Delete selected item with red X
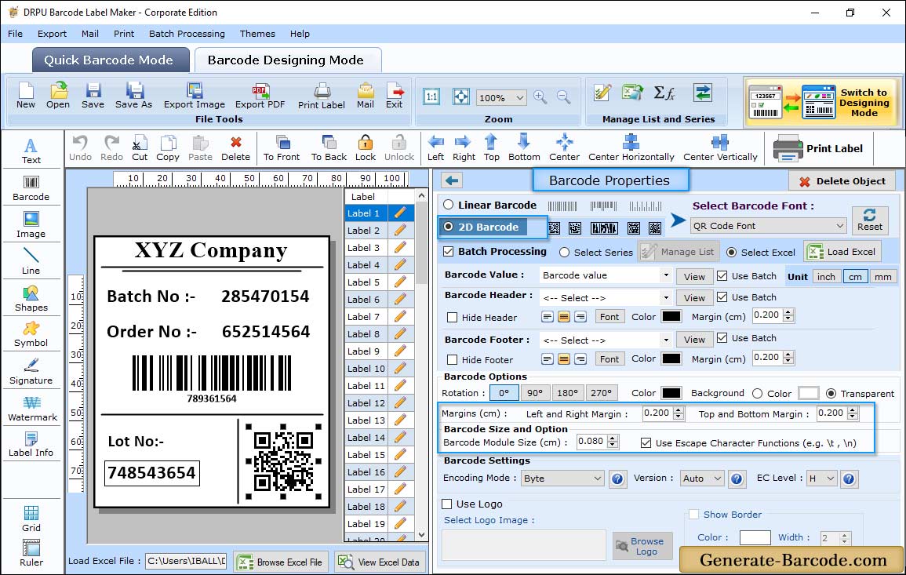This screenshot has height=575, width=906. [x=236, y=148]
